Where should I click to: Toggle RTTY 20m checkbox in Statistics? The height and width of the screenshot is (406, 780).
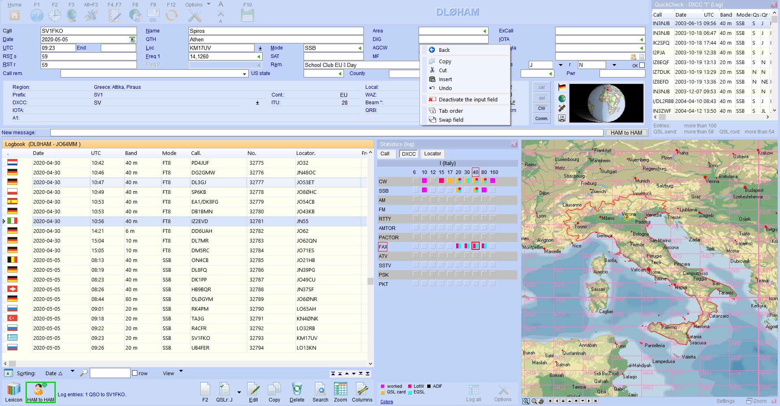point(458,218)
